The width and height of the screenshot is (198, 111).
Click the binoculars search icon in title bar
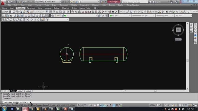pyautogui.click(x=150, y=2)
